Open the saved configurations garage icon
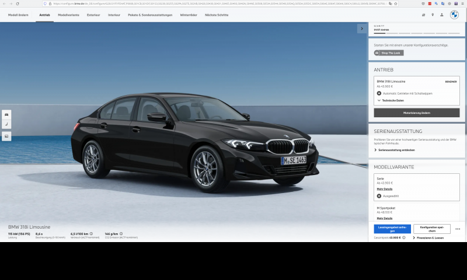This screenshot has height=280, width=467. pyautogui.click(x=424, y=15)
